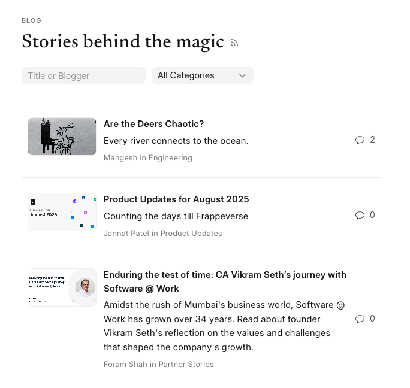Click the BLOG label above the heading
Viewport: 410px width, 388px height.
pos(31,20)
